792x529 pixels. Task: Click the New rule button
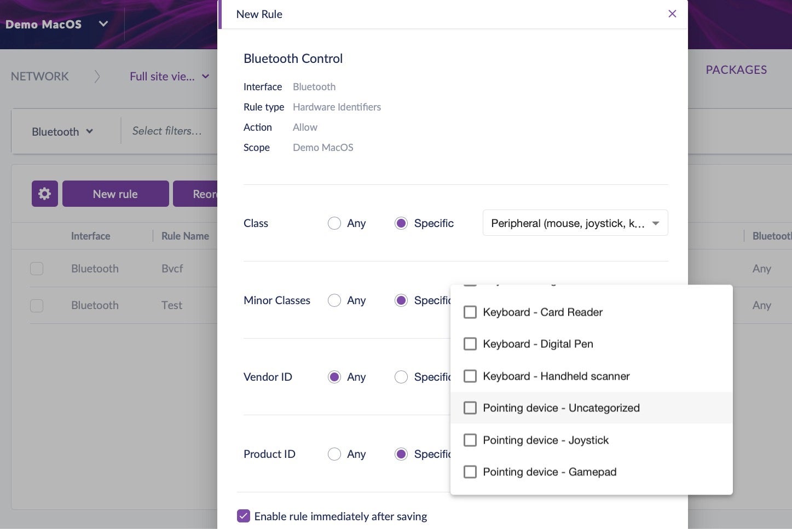click(115, 194)
